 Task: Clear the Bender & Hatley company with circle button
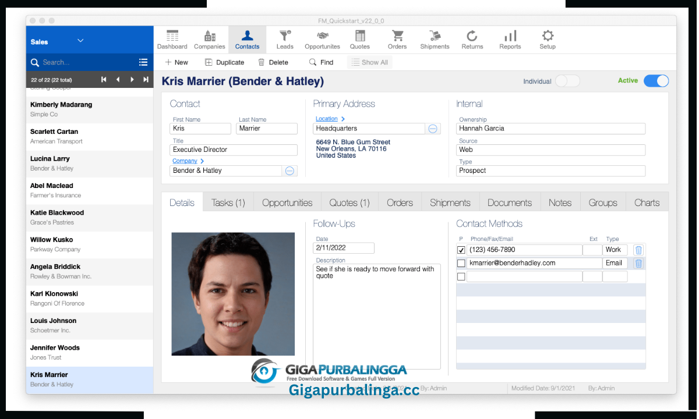tap(290, 171)
